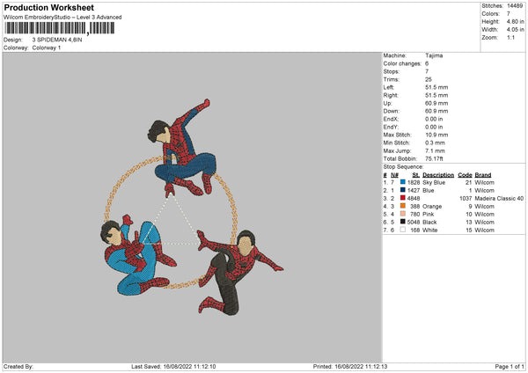Screen dimensions: 528x373
Task: Click the Total Bobbin value '75.17ft'
Action: pos(434,158)
